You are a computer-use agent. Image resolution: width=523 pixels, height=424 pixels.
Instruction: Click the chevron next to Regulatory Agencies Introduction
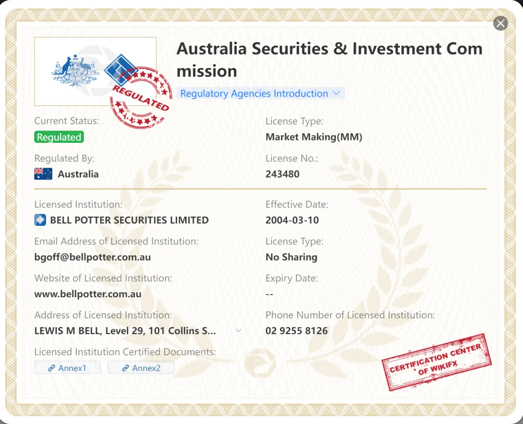point(336,93)
